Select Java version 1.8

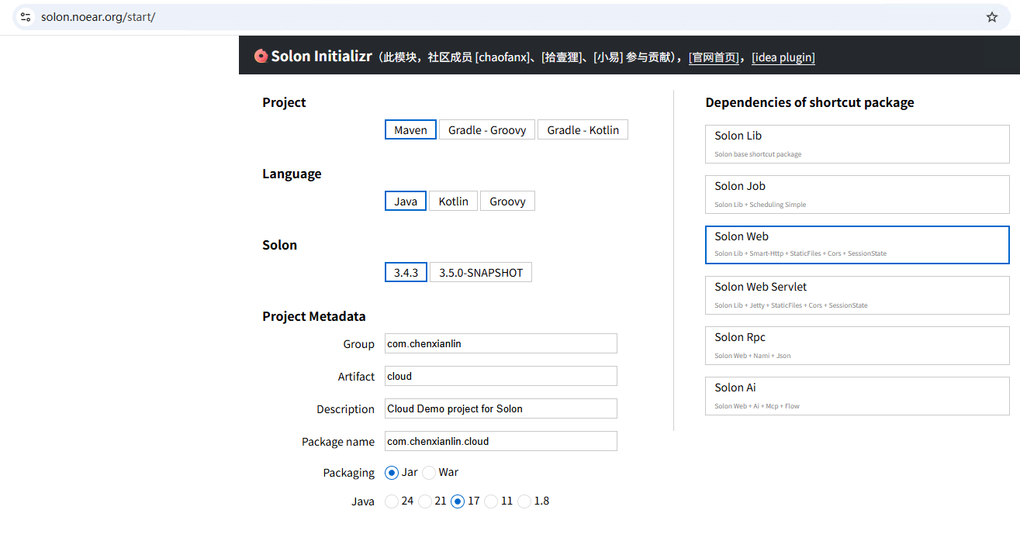pos(524,501)
